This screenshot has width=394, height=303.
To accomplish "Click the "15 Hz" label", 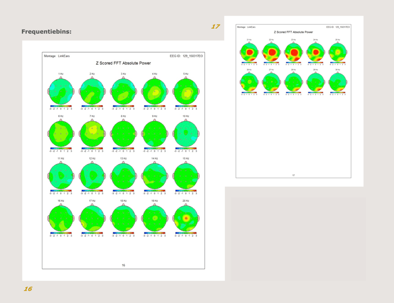I will (x=186, y=159).
